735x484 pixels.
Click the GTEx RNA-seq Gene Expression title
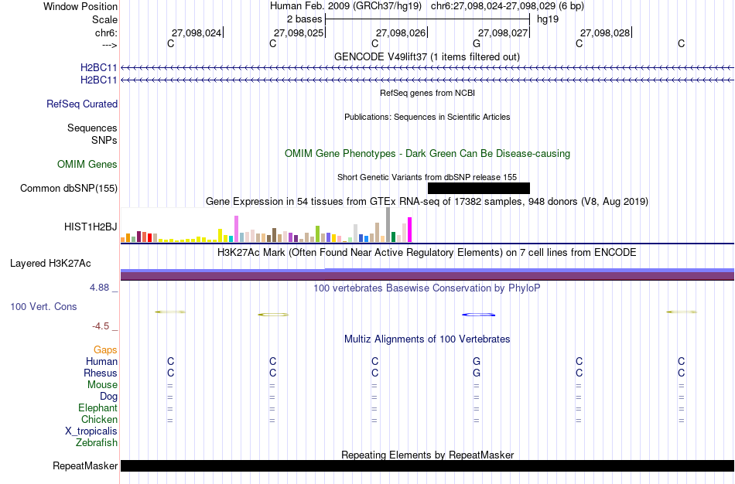click(427, 202)
